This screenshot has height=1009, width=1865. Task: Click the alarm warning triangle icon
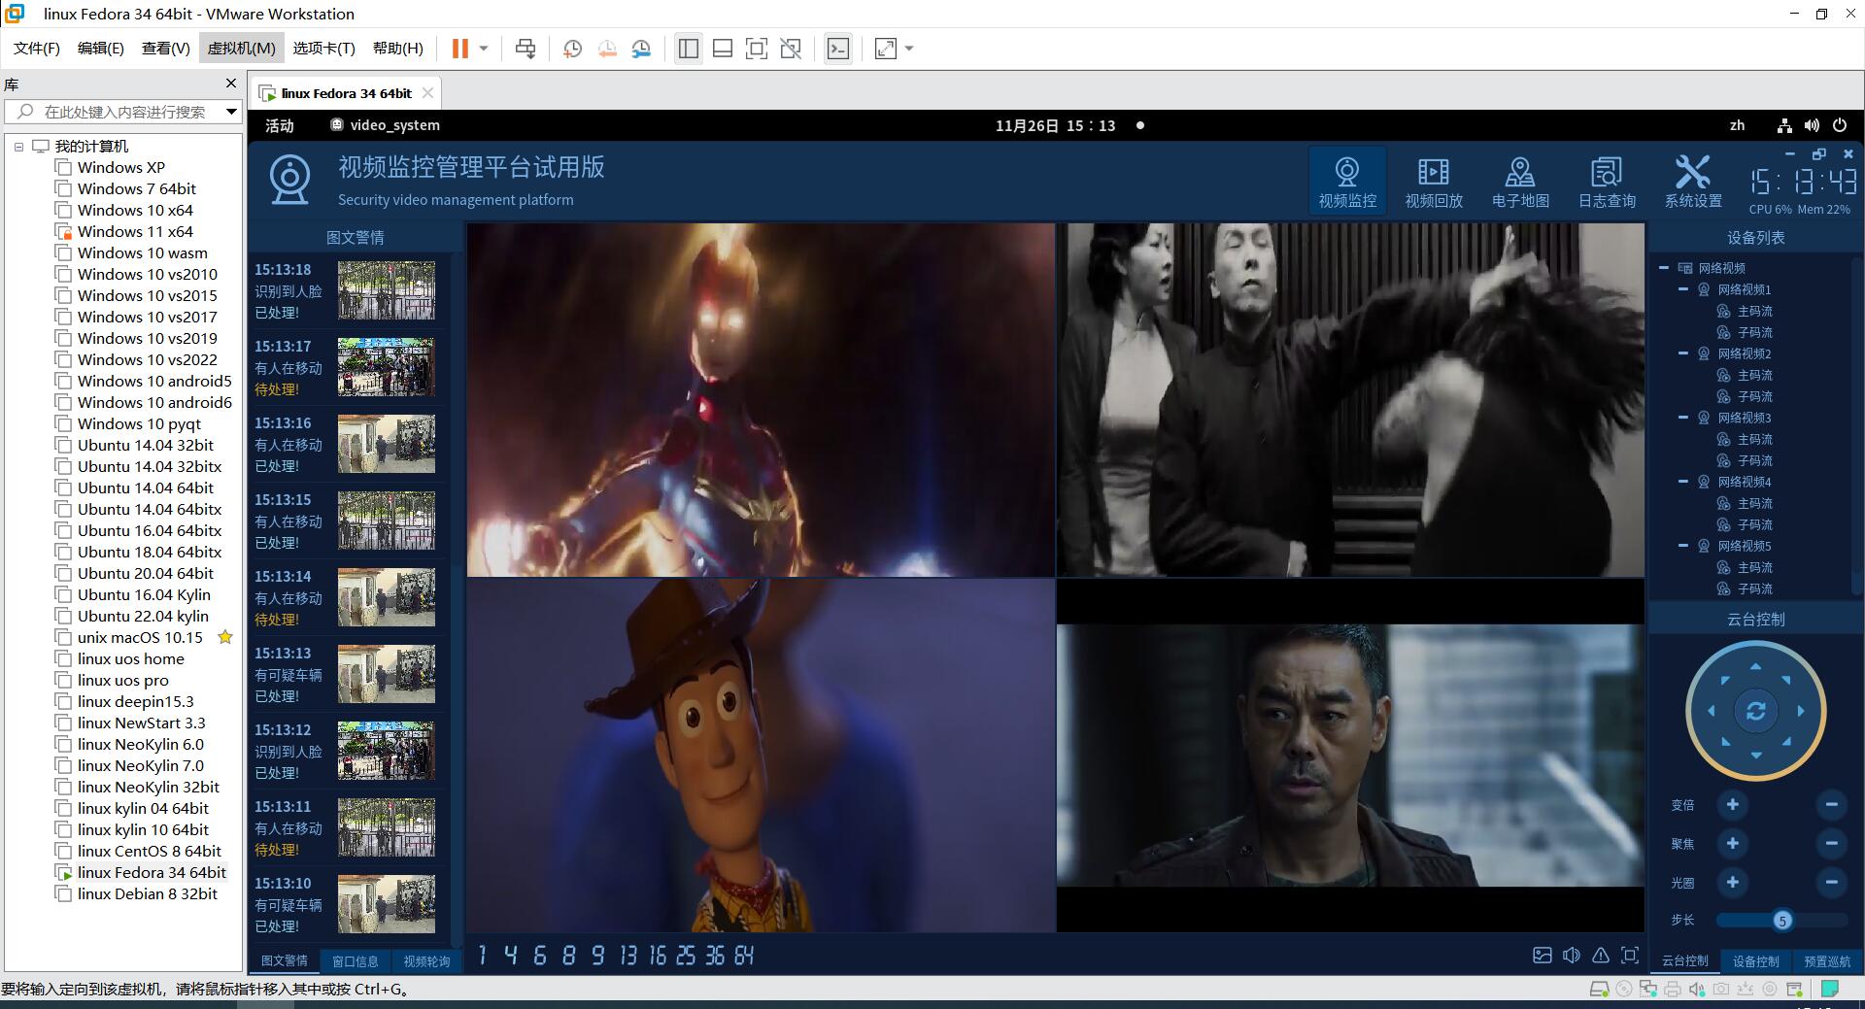(x=1601, y=956)
